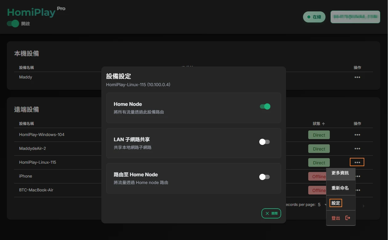Click the sort arrow beside 狀態 column
Screen dimensions: 388x240
click(324, 124)
